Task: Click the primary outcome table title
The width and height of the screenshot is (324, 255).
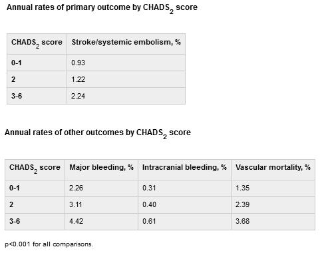Action: coord(102,8)
